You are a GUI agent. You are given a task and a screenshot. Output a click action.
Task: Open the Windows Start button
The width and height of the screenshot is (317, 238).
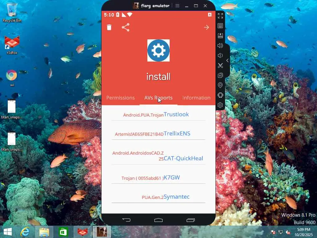[x=8, y=232]
